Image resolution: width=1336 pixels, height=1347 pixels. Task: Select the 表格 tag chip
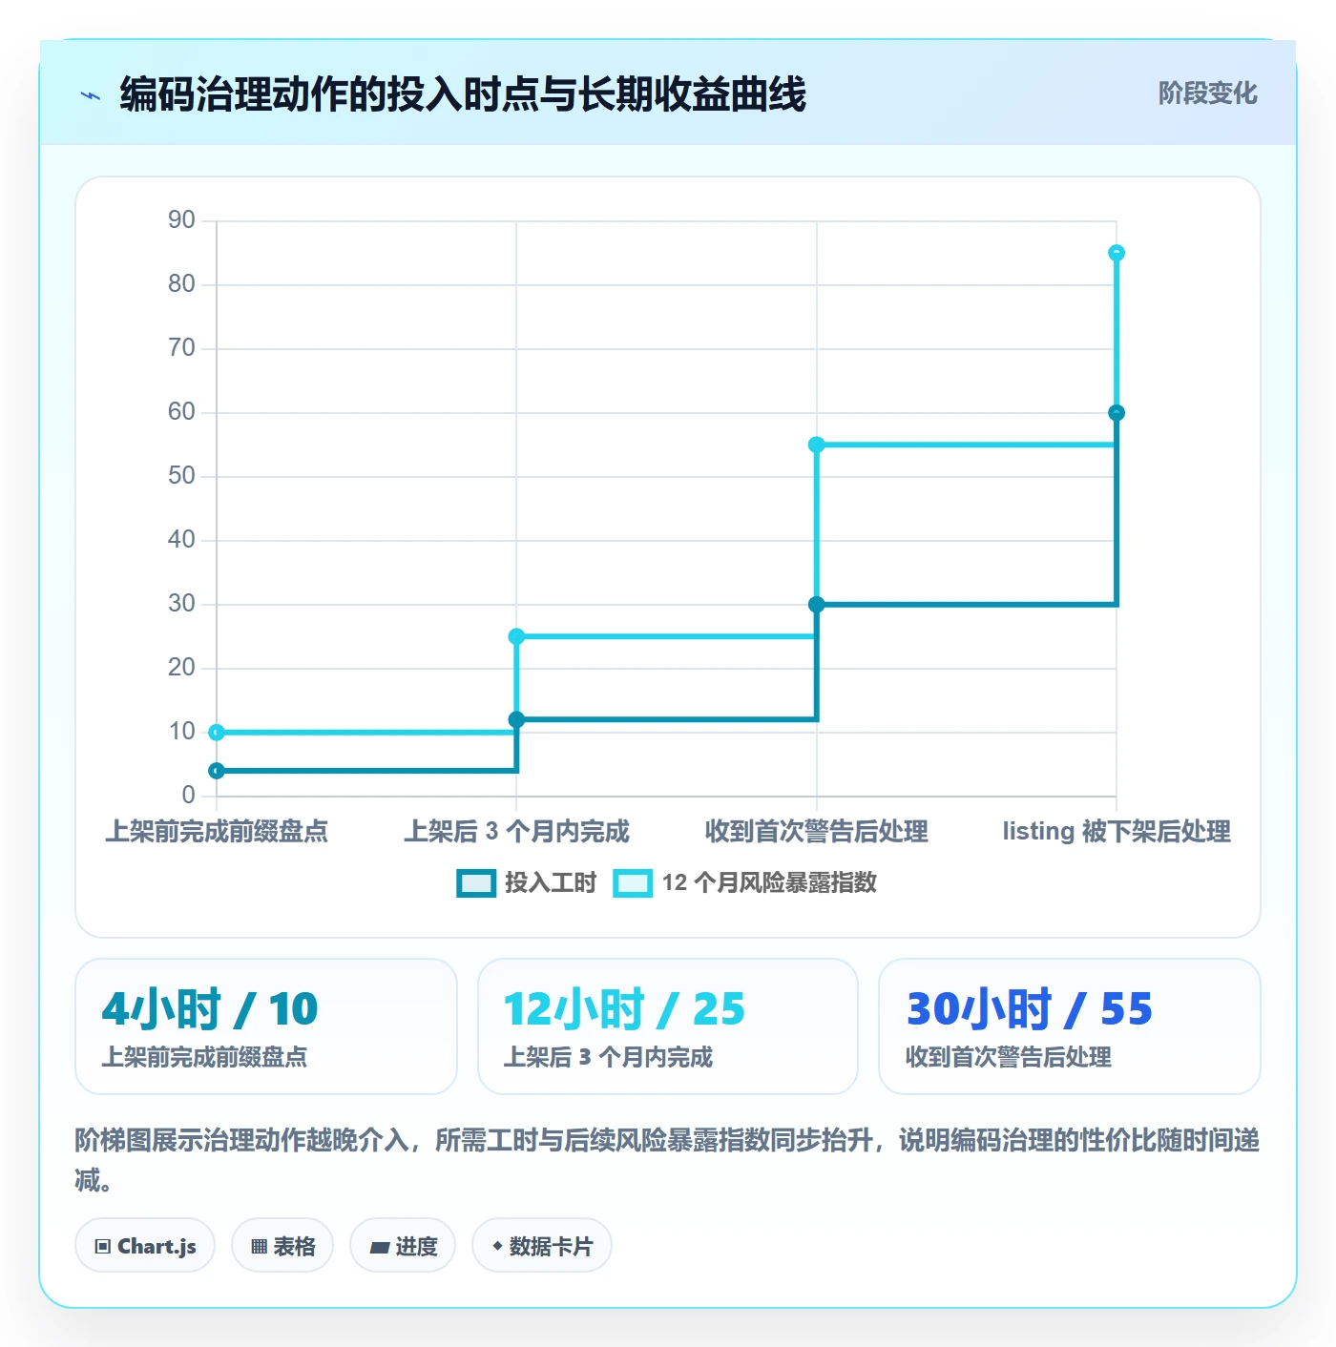pyautogui.click(x=282, y=1246)
